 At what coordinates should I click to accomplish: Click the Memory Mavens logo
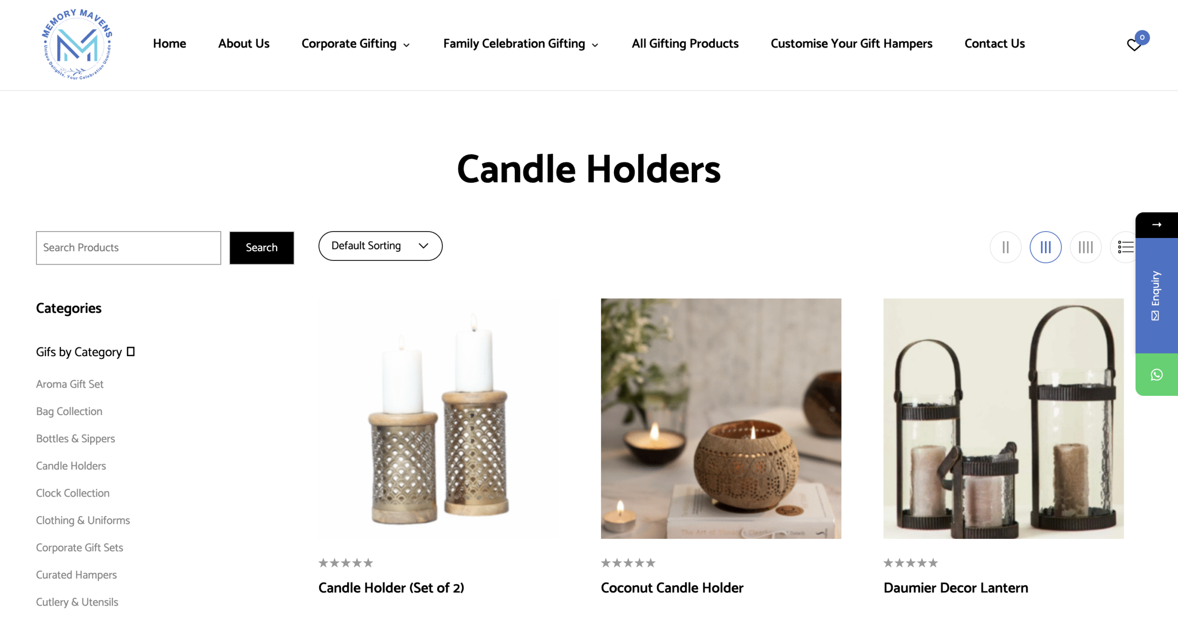[x=77, y=44]
